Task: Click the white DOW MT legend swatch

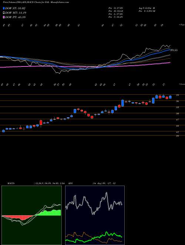Action: pos(4,13)
